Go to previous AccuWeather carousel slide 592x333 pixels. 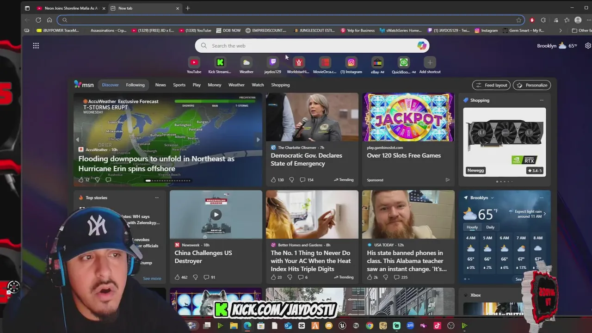tap(78, 140)
